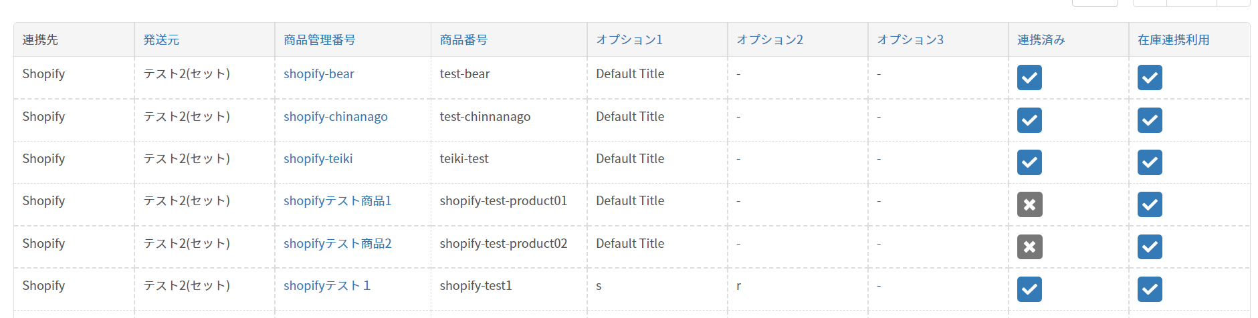
Task: Click stock-sync checkmark icon for shopifyテスト商品2 row
Action: [1150, 247]
